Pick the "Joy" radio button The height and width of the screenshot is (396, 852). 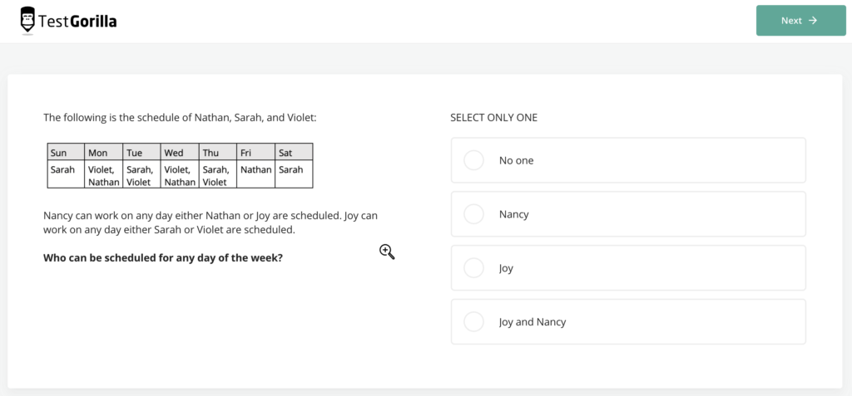pos(473,268)
